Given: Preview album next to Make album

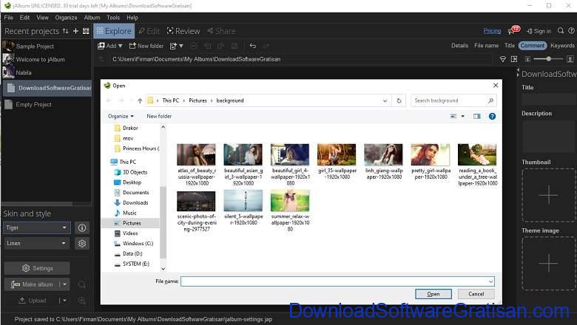Looking at the screenshot, I should click(81, 284).
